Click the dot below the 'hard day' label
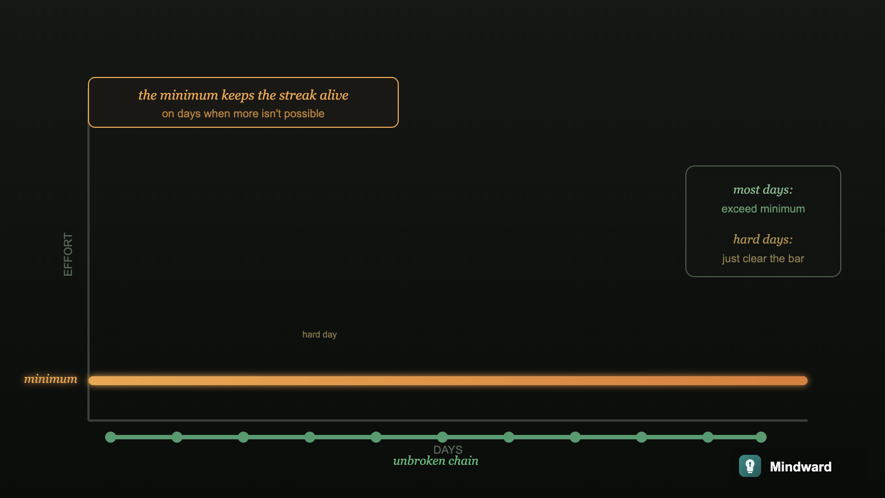The width and height of the screenshot is (885, 498). 310,437
